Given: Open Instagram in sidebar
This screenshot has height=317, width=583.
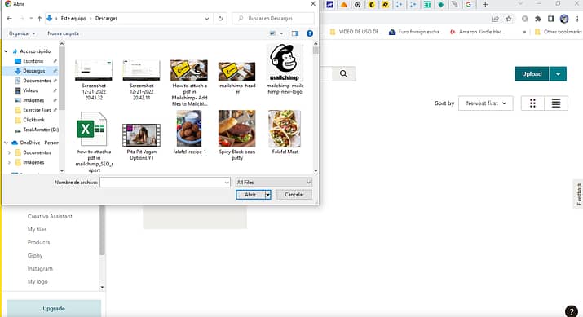Looking at the screenshot, I should click(40, 268).
